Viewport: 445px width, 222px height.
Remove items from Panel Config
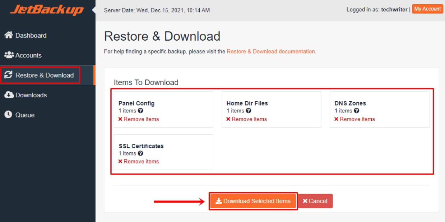click(x=139, y=119)
